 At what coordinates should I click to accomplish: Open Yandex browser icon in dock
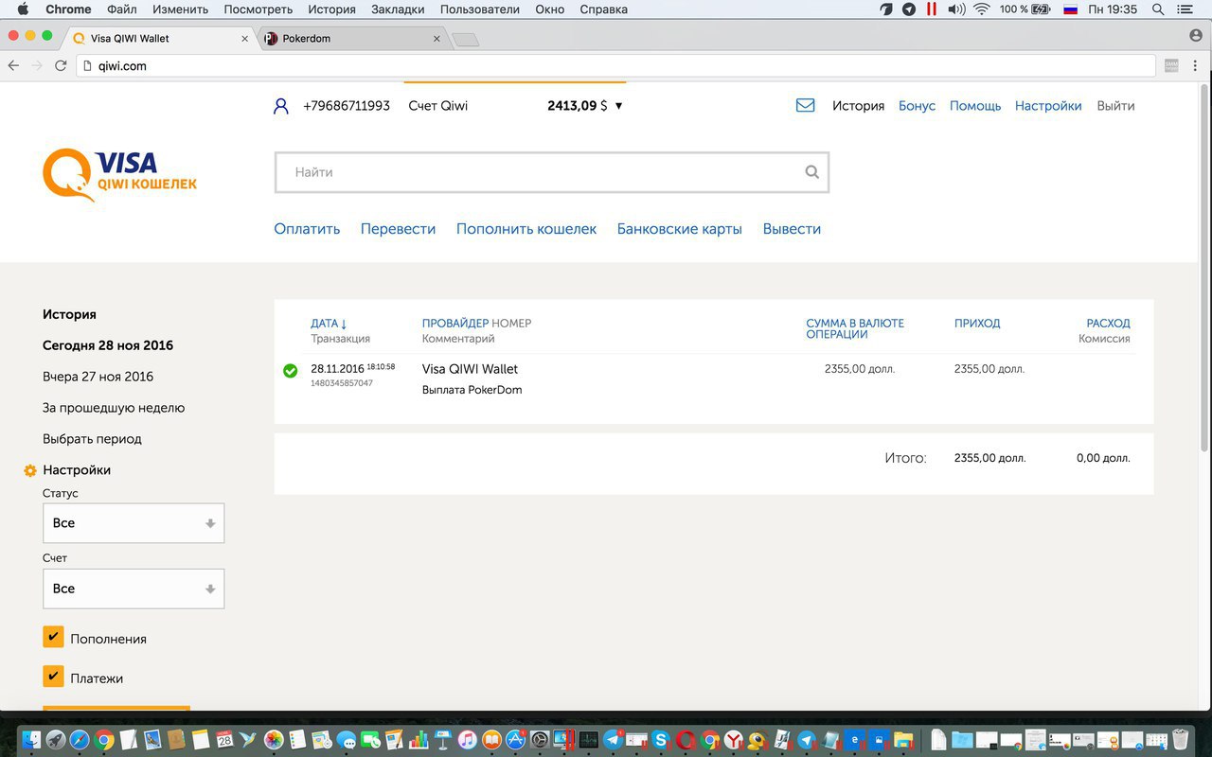pos(733,740)
